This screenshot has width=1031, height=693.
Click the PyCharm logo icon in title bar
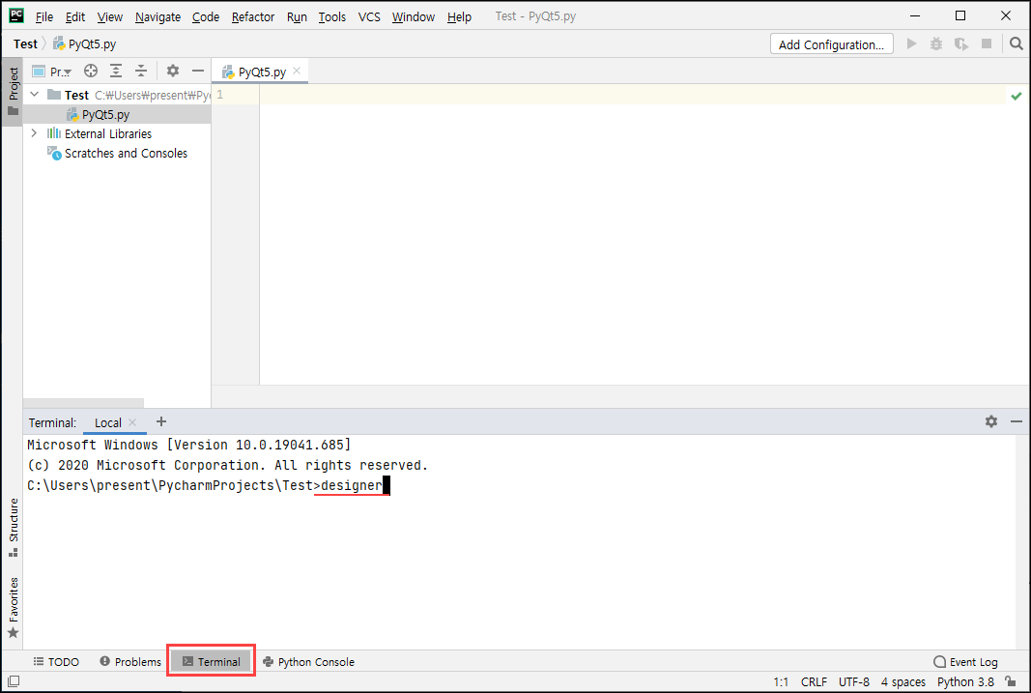pyautogui.click(x=16, y=15)
